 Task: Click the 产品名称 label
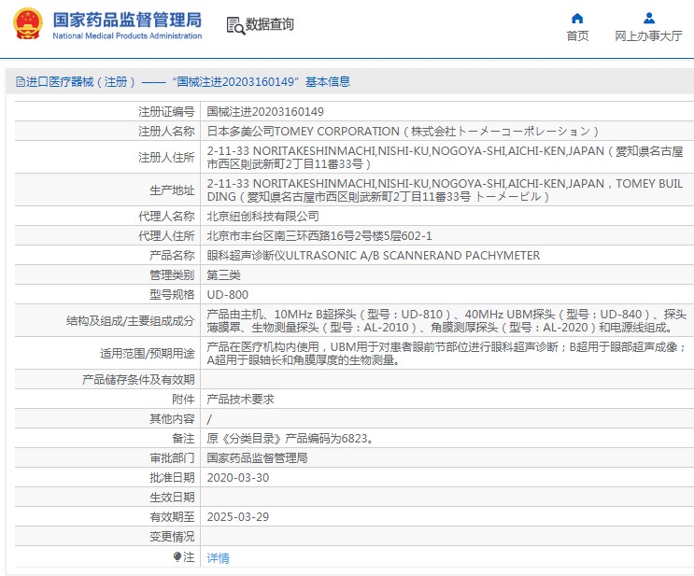coord(172,256)
